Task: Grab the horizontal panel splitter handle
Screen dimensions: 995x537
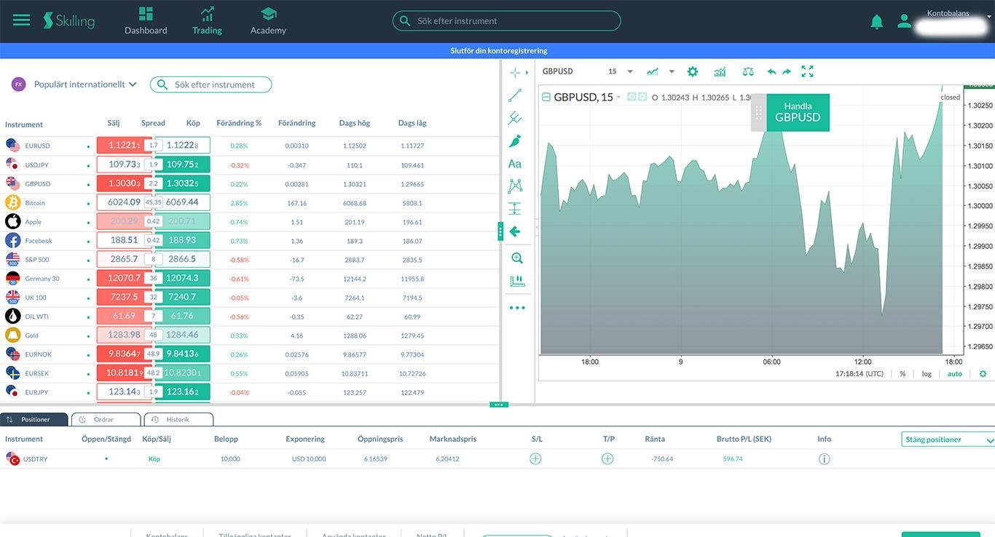Action: (499, 405)
